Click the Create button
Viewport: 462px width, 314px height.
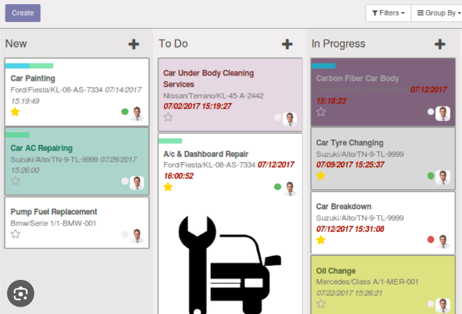coord(23,13)
